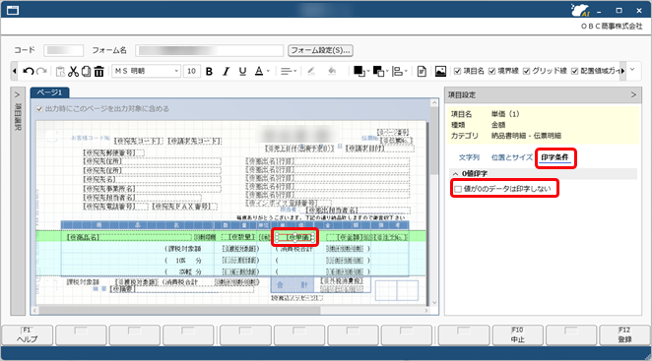Switch to the 文字列 tab

click(469, 157)
